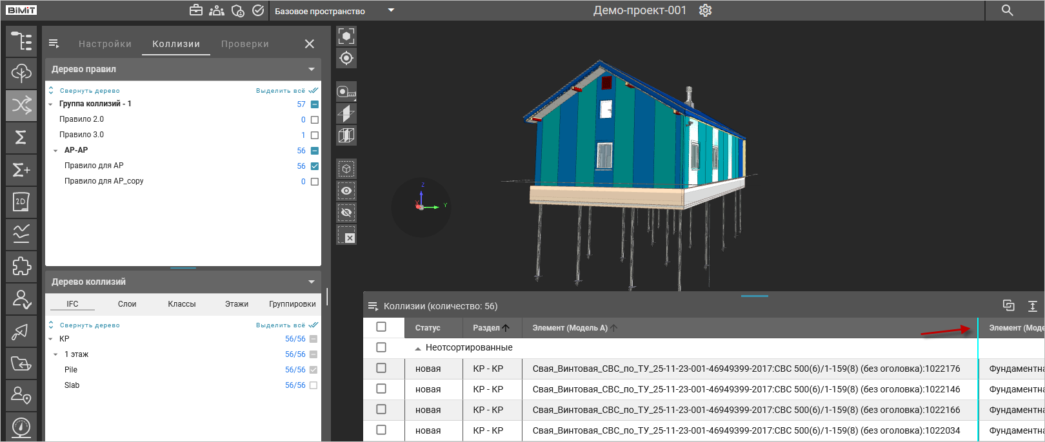Open the search magnifier in top bar
The height and width of the screenshot is (442, 1045).
pos(1007,10)
